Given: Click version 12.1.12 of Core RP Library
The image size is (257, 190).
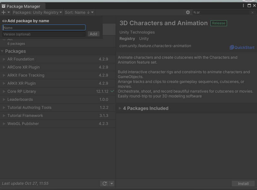Looking at the screenshot, I should point(102,91).
